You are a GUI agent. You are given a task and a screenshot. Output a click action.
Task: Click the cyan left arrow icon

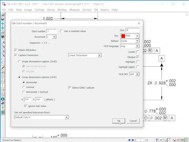coord(3,28)
